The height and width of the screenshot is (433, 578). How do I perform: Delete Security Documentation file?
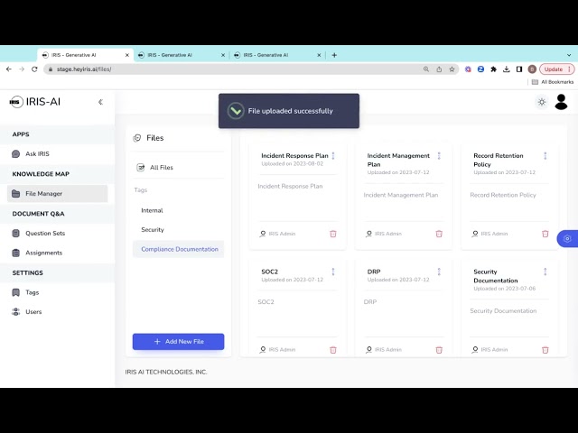(545, 350)
